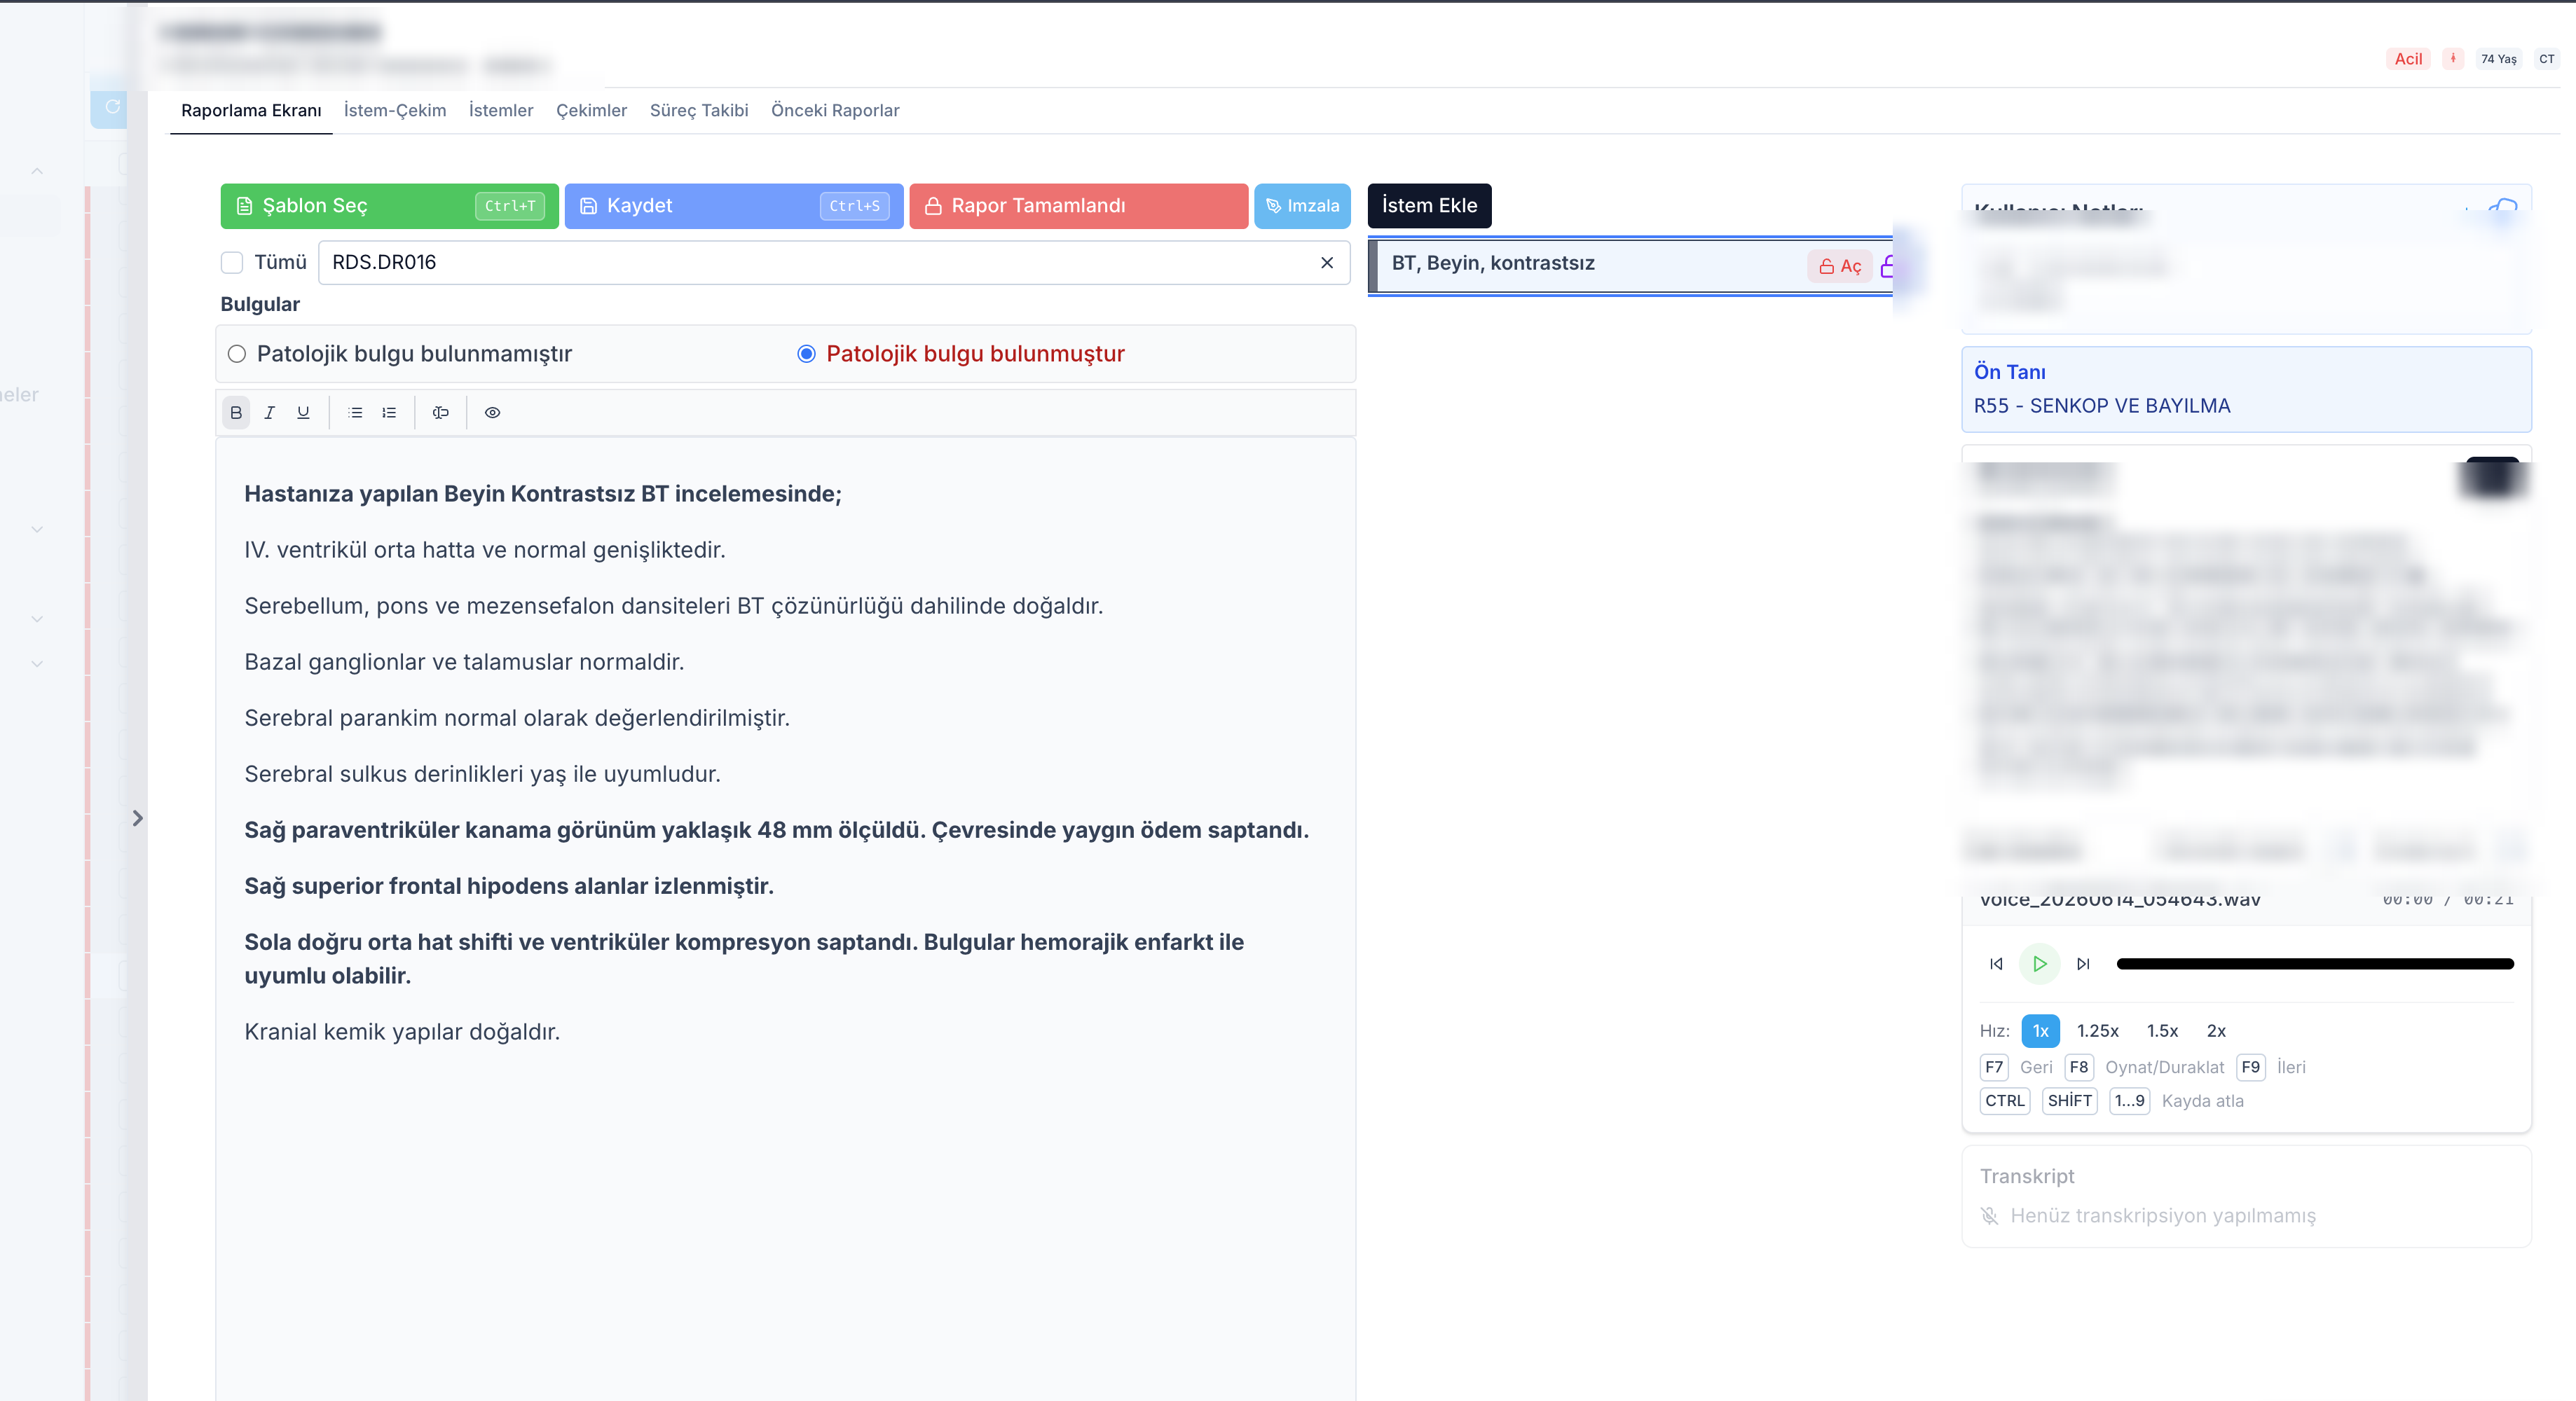Click the 'Kranial kemik yapılar doğaldır.' line
2576x1401 pixels.
(402, 1033)
